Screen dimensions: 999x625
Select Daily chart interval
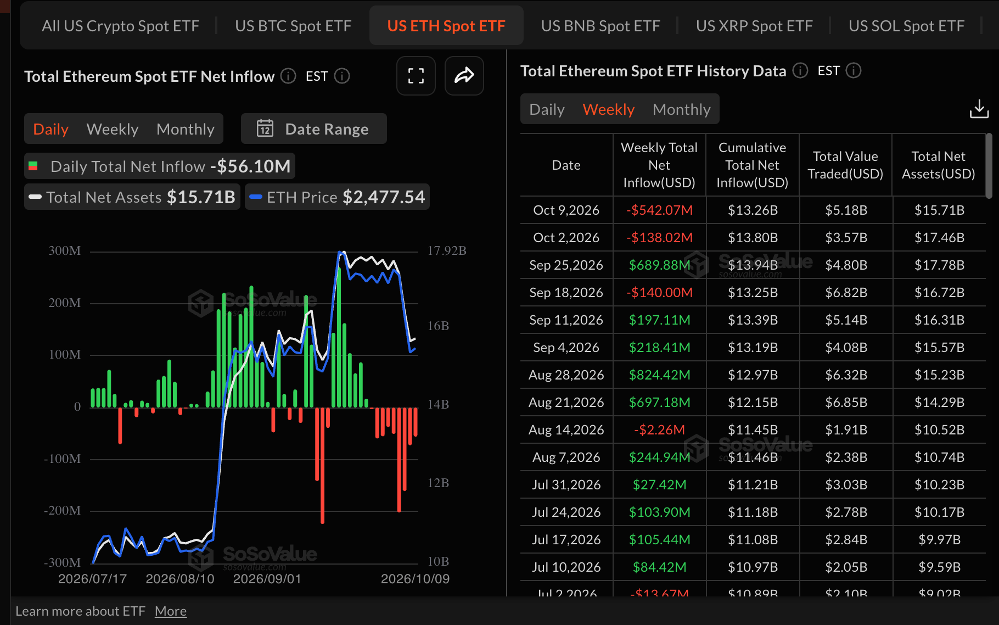click(50, 129)
